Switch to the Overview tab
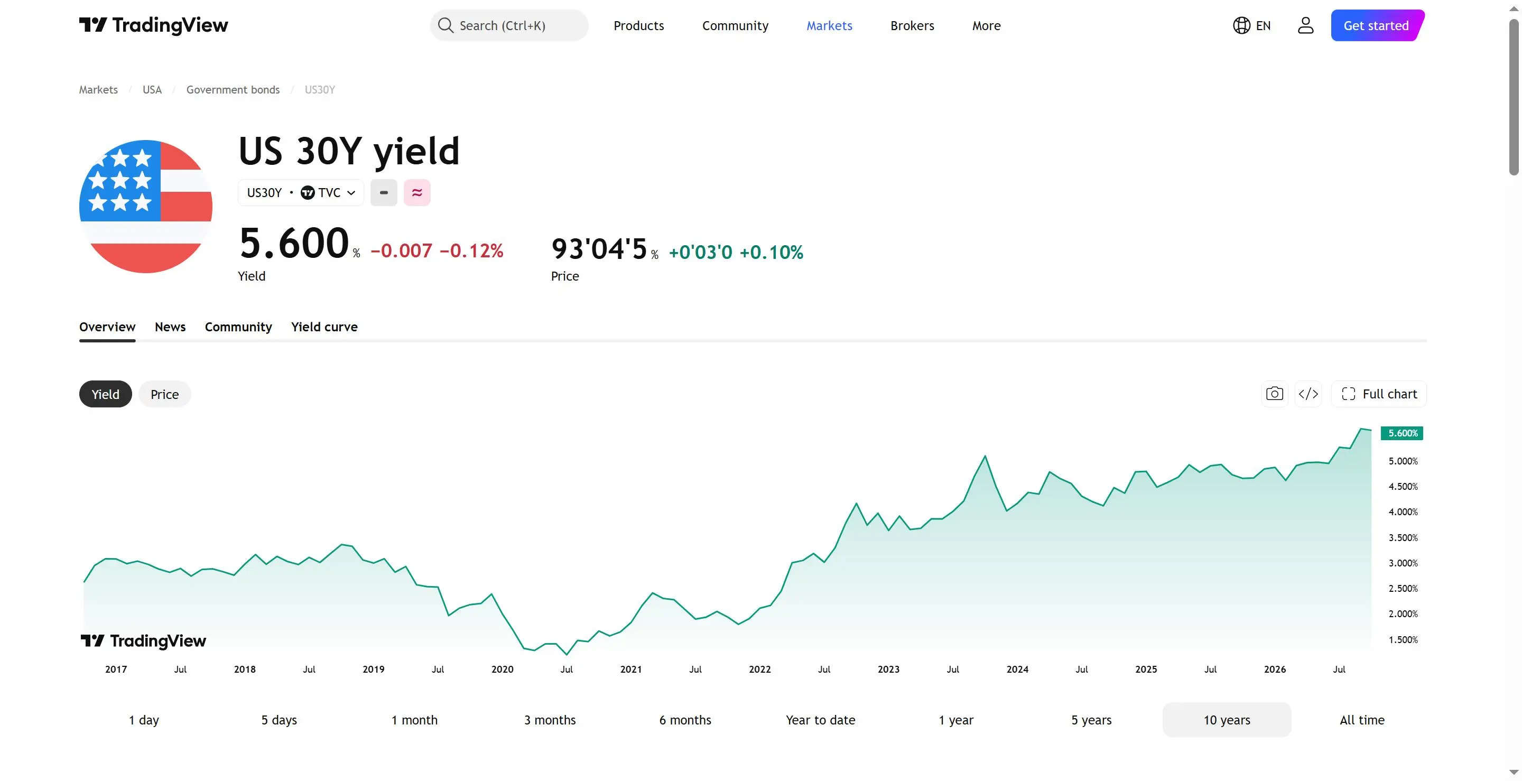 tap(107, 327)
